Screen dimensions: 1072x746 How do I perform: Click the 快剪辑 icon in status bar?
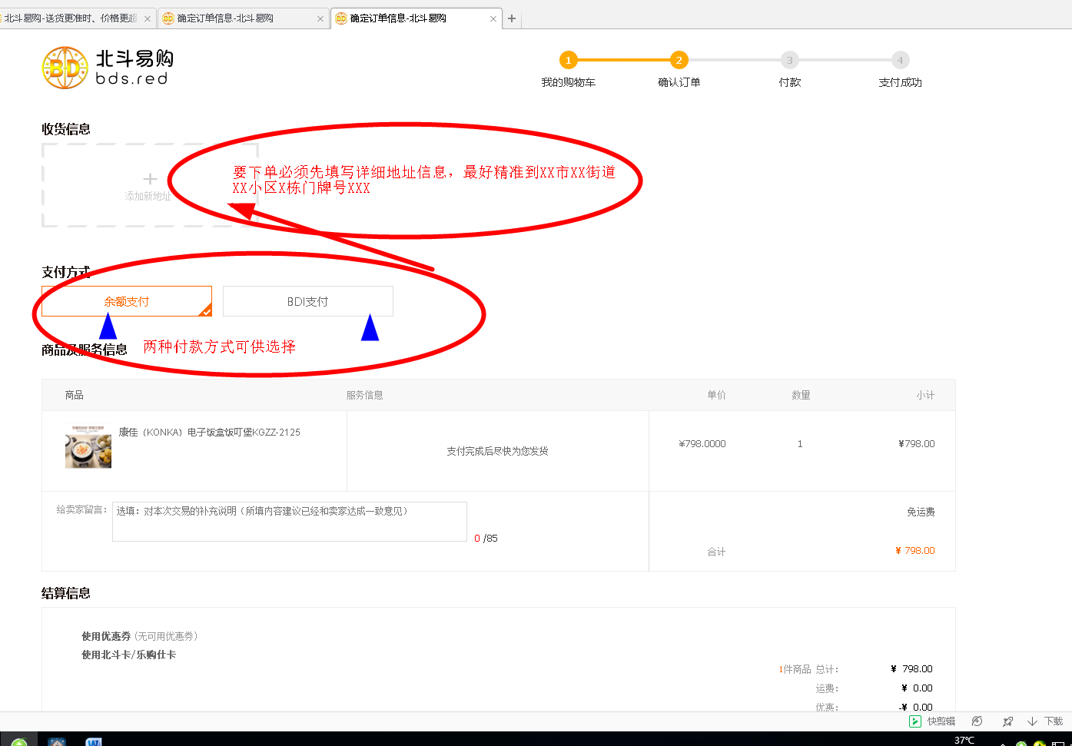(x=915, y=721)
